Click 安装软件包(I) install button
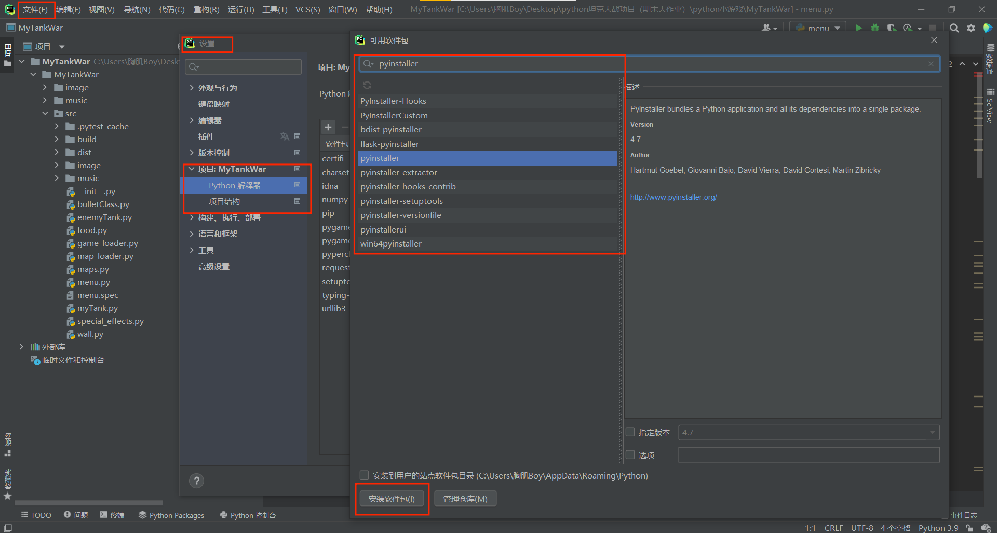Screen dimensions: 997x533 click(392, 499)
